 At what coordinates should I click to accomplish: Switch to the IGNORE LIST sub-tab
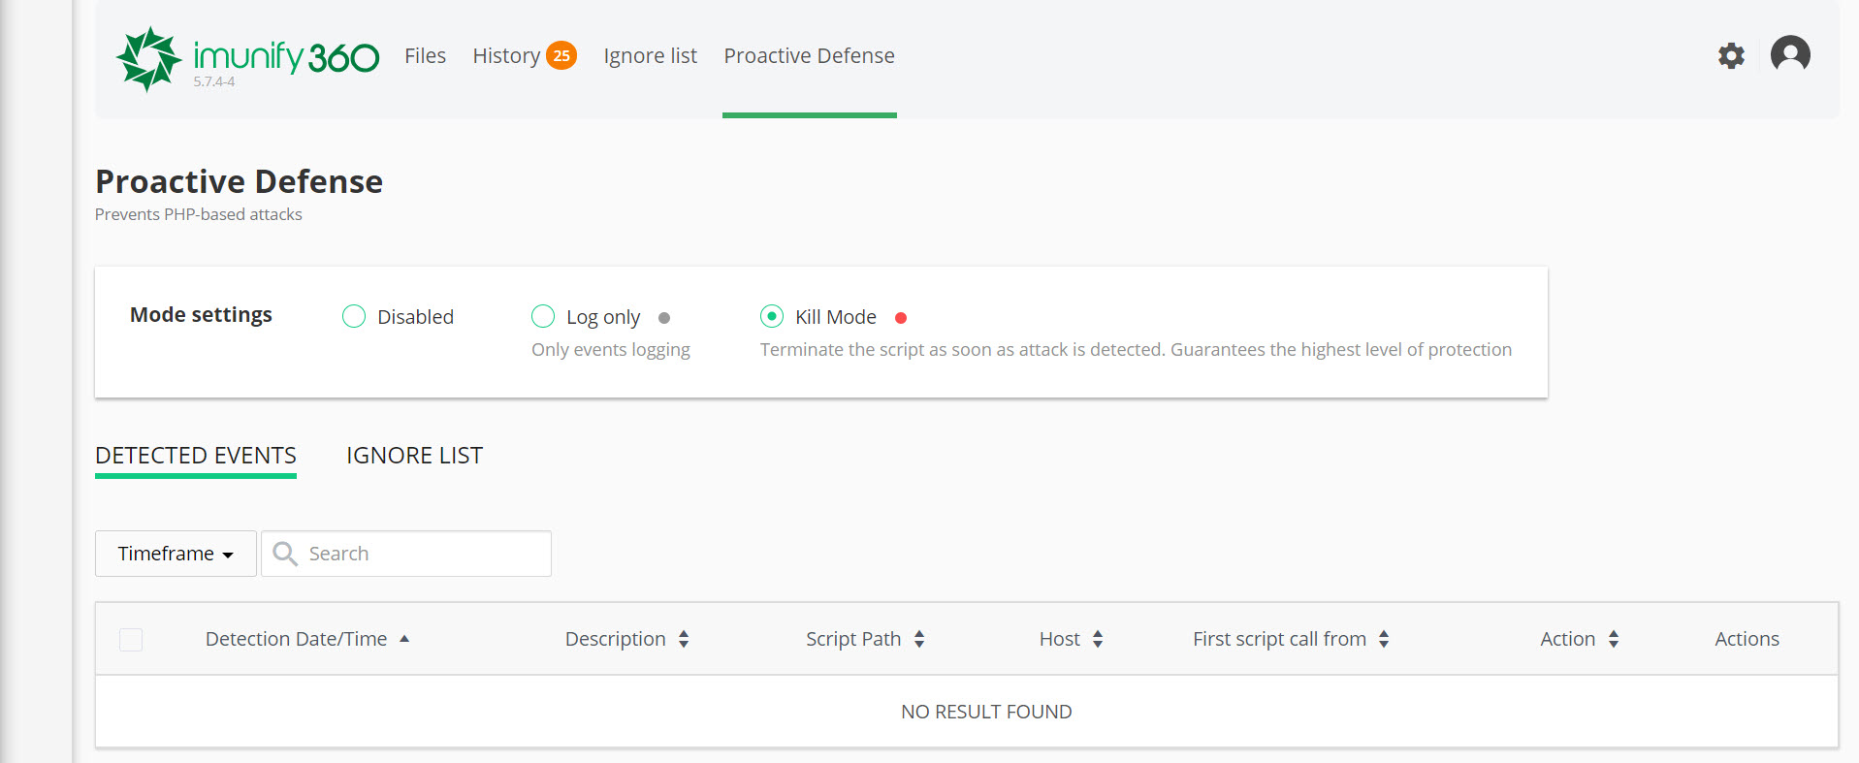tap(414, 456)
